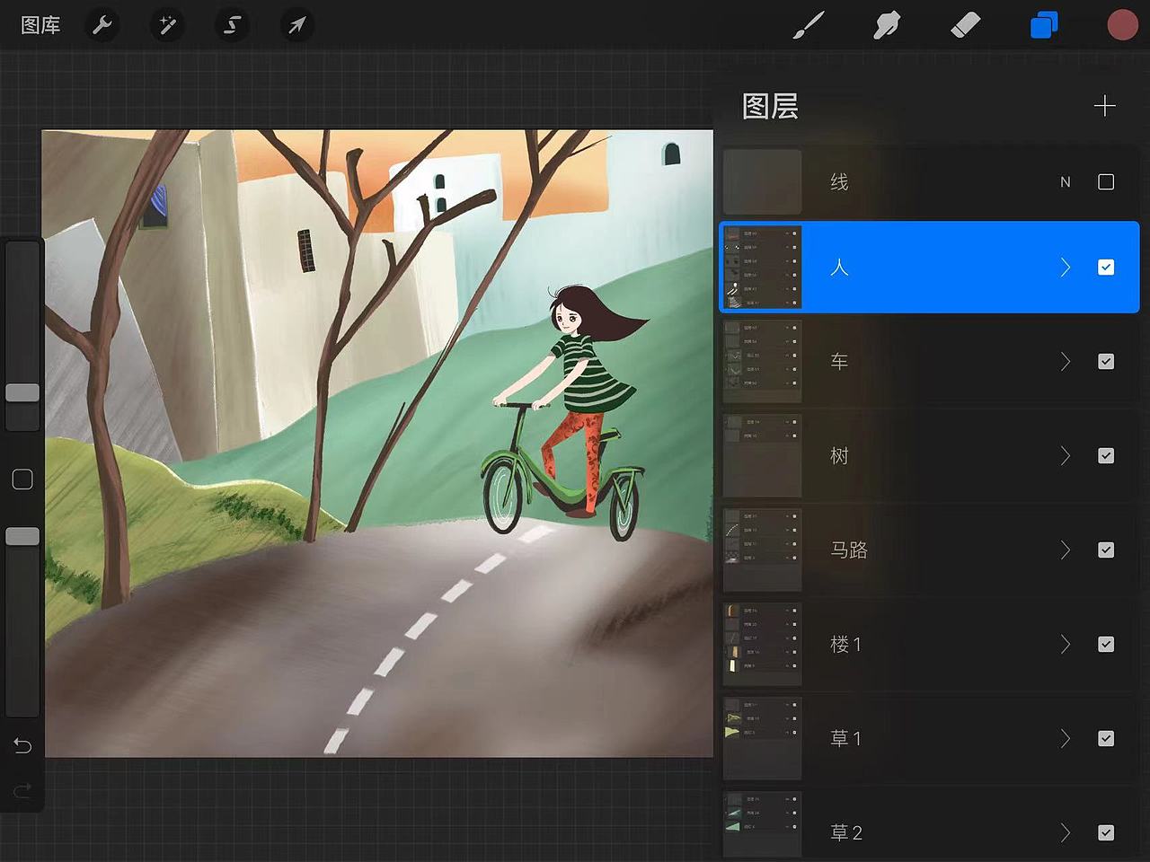1150x862 pixels.
Task: Select the 人 group thumbnail
Action: click(762, 268)
